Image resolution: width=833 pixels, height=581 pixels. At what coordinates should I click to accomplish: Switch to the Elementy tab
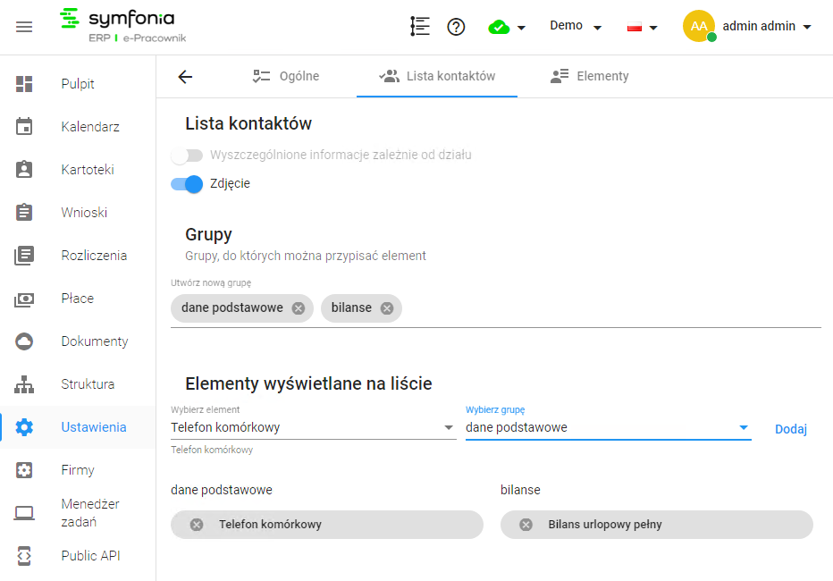[x=589, y=76]
